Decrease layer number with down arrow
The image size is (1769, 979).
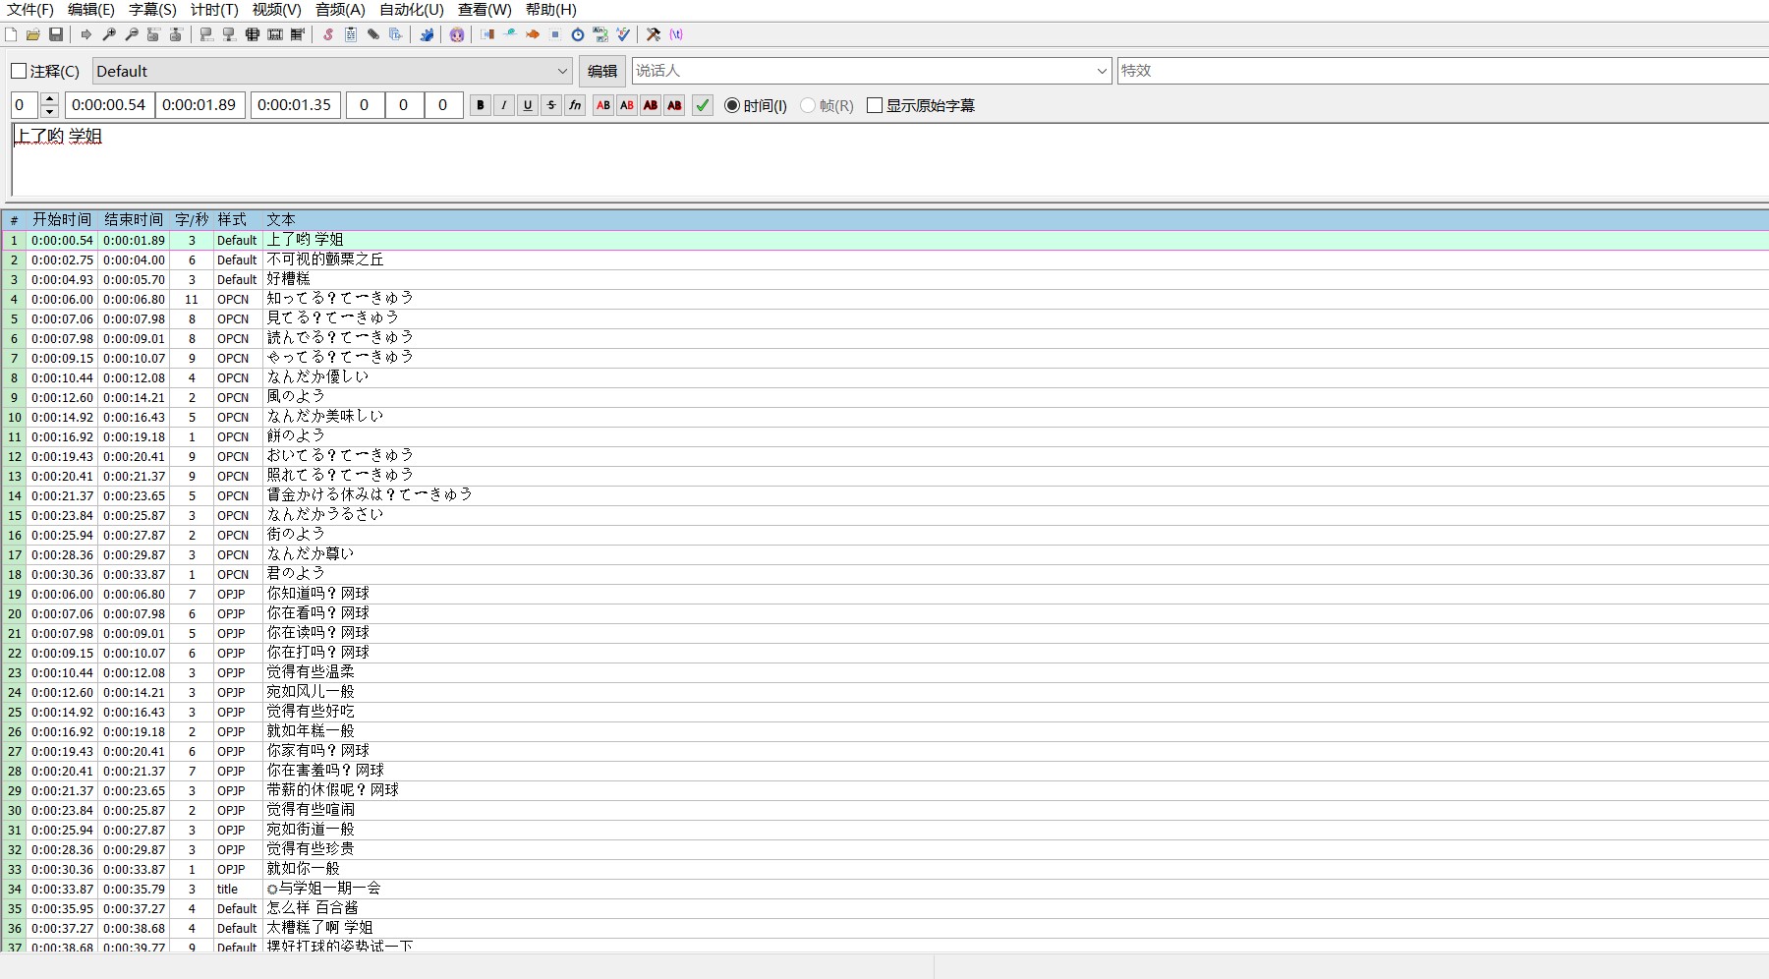pyautogui.click(x=50, y=111)
